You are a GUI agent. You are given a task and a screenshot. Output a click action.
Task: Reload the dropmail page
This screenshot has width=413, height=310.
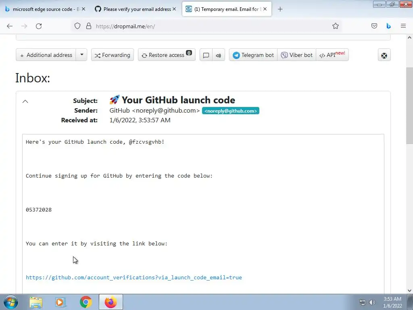[x=39, y=26]
